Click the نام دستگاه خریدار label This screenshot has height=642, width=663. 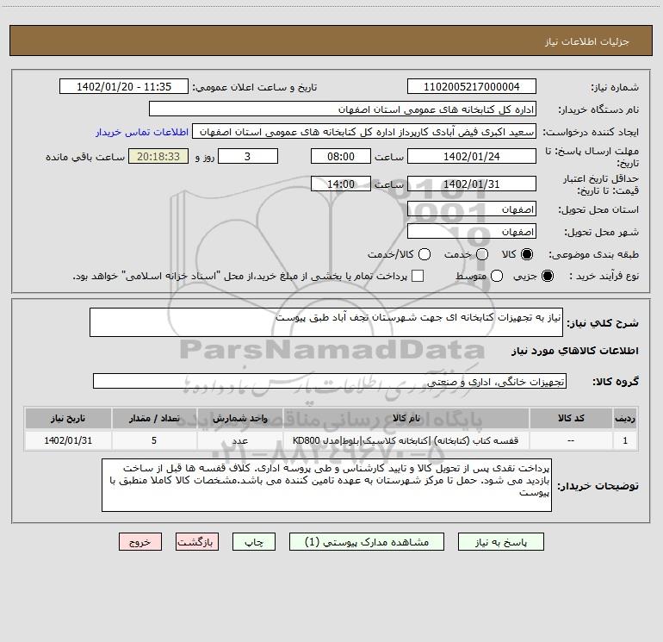coord(598,110)
